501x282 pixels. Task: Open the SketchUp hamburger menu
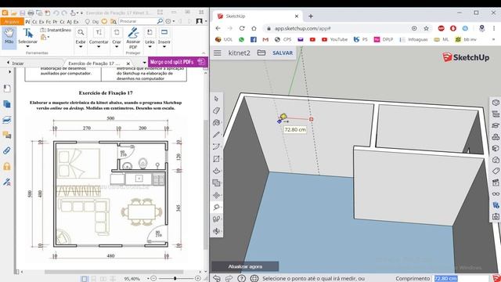click(218, 52)
